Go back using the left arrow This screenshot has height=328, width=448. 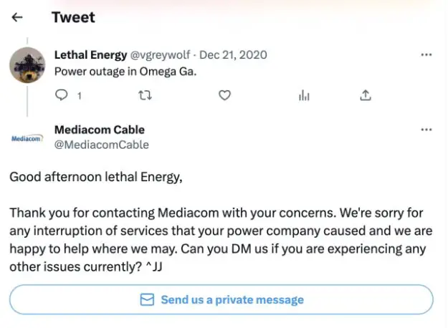click(16, 17)
